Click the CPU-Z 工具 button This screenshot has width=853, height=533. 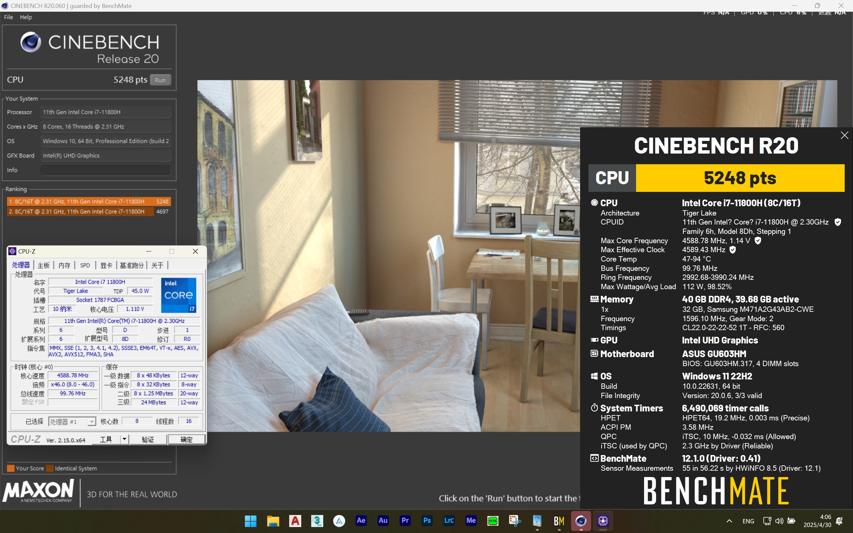[x=106, y=440]
